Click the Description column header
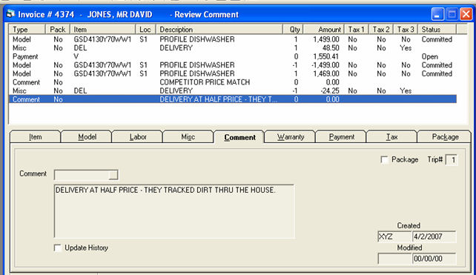This screenshot has width=476, height=275. [x=219, y=30]
